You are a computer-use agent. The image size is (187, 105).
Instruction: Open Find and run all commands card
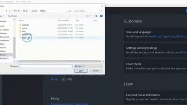(155, 97)
